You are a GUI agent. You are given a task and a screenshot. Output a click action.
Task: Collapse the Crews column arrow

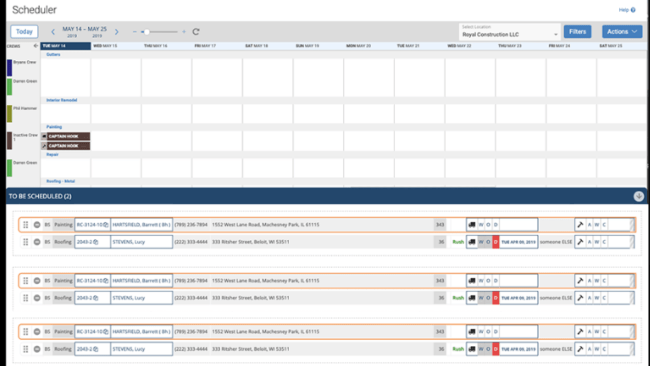point(35,46)
